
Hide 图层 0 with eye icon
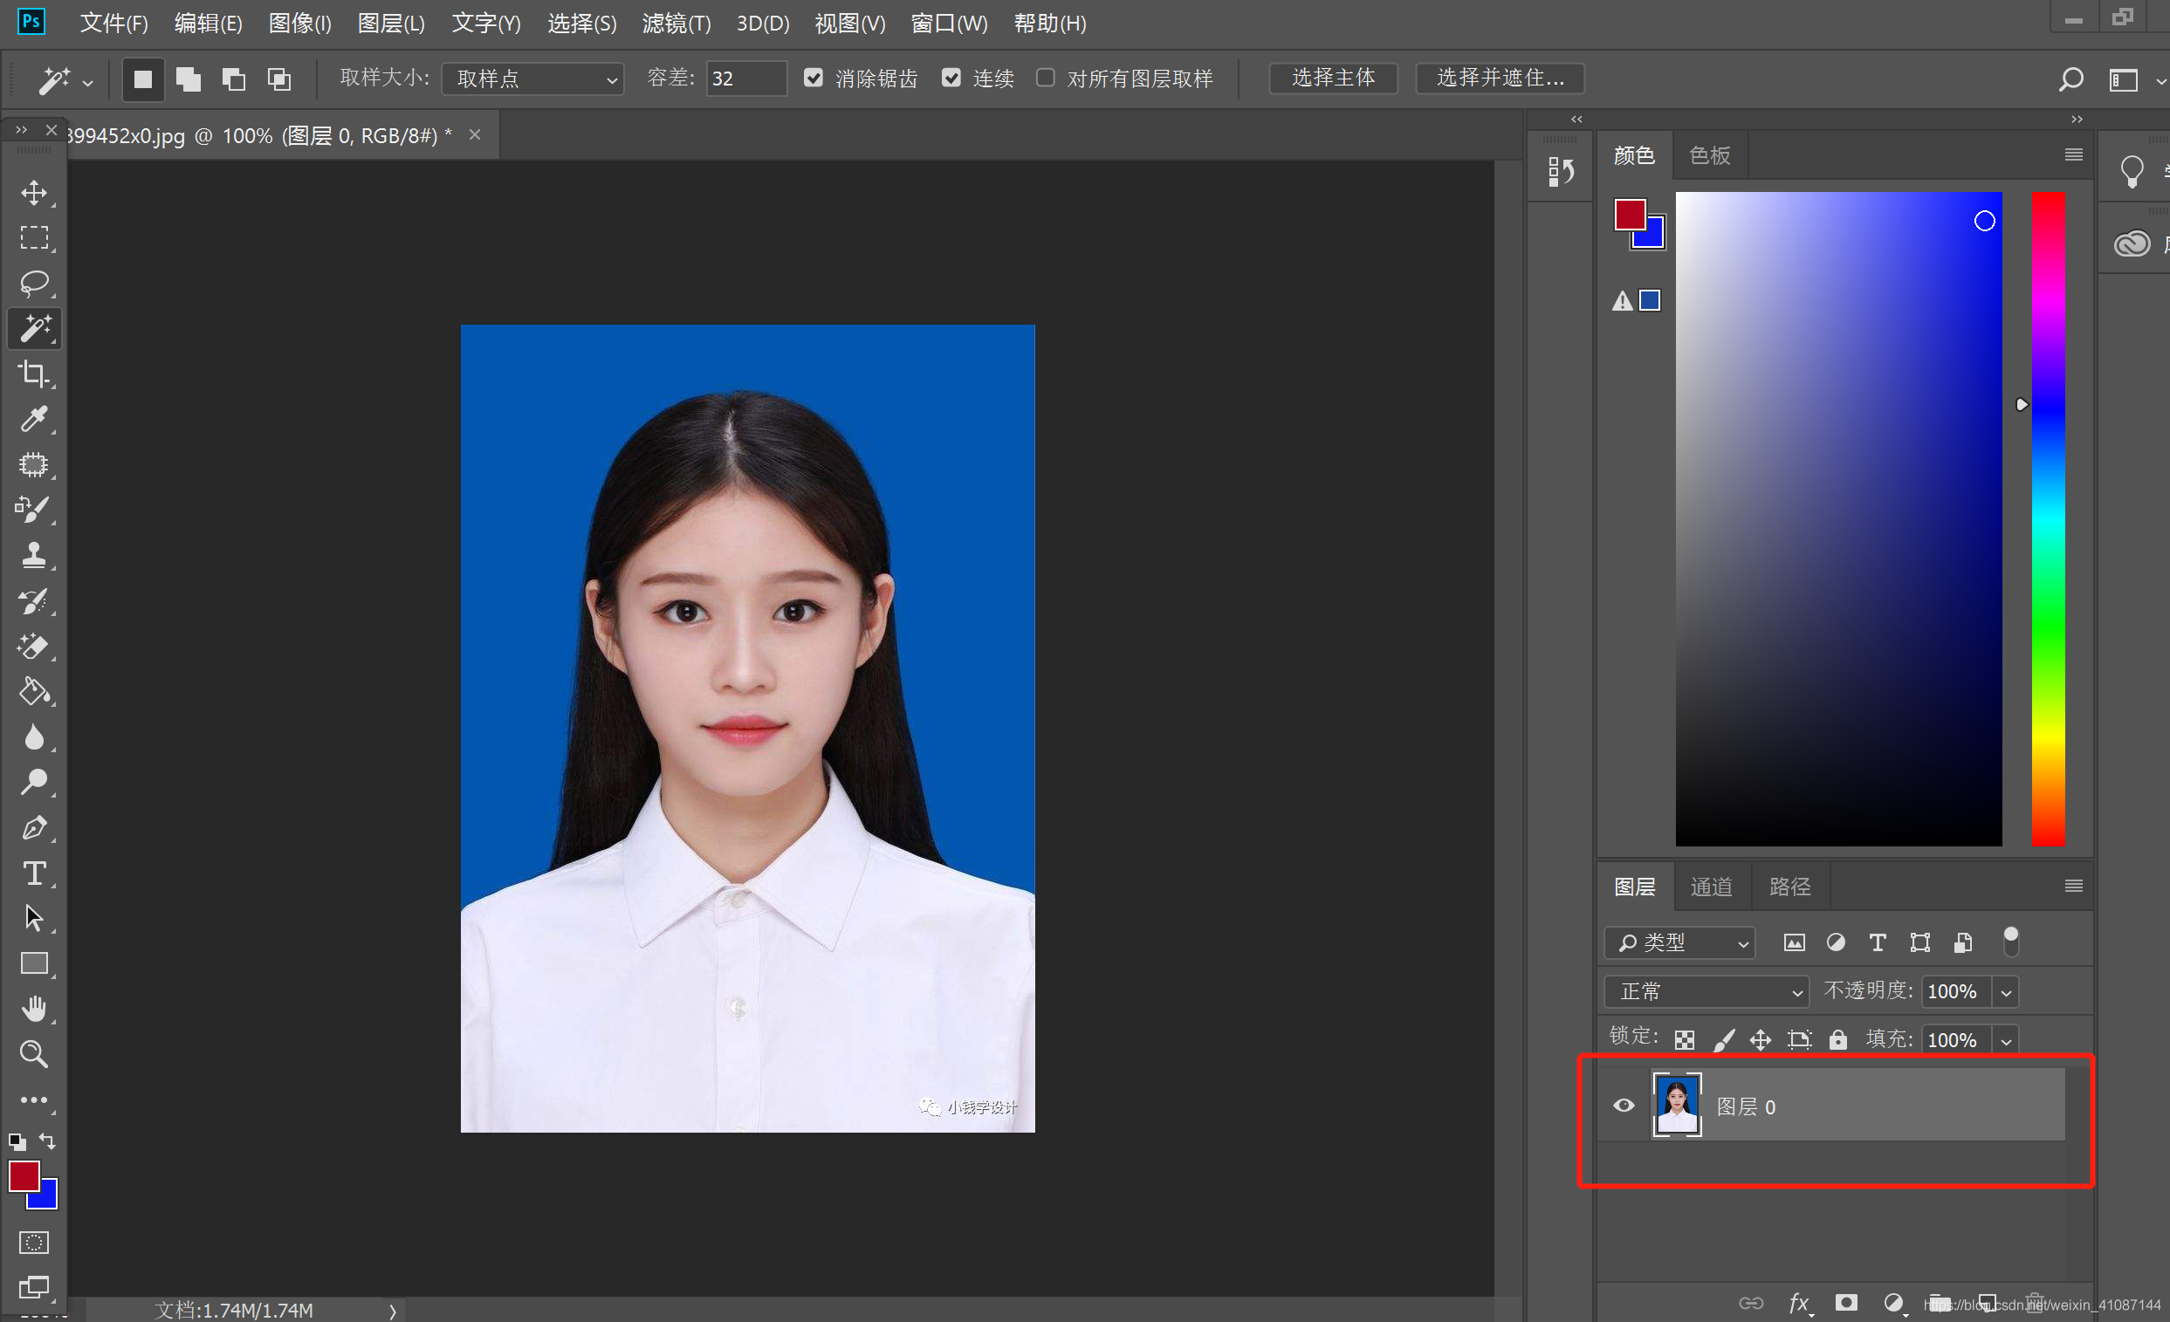(x=1623, y=1106)
